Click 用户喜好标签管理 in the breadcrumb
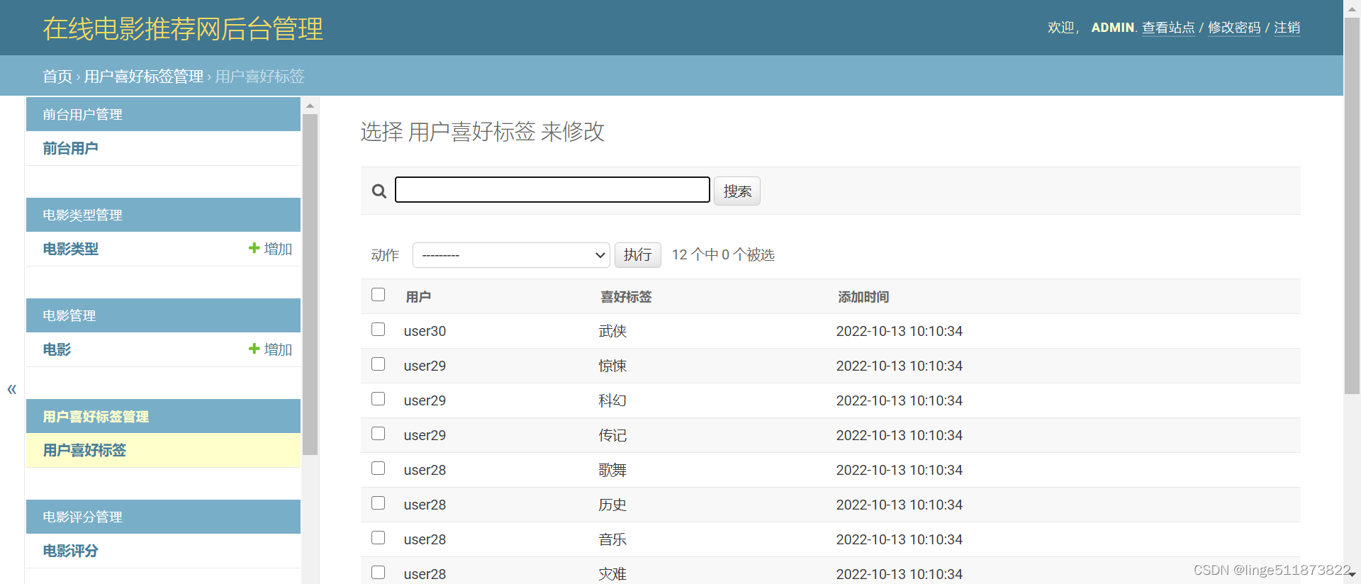Screen dimensions: 1361x584 pyautogui.click(x=144, y=76)
